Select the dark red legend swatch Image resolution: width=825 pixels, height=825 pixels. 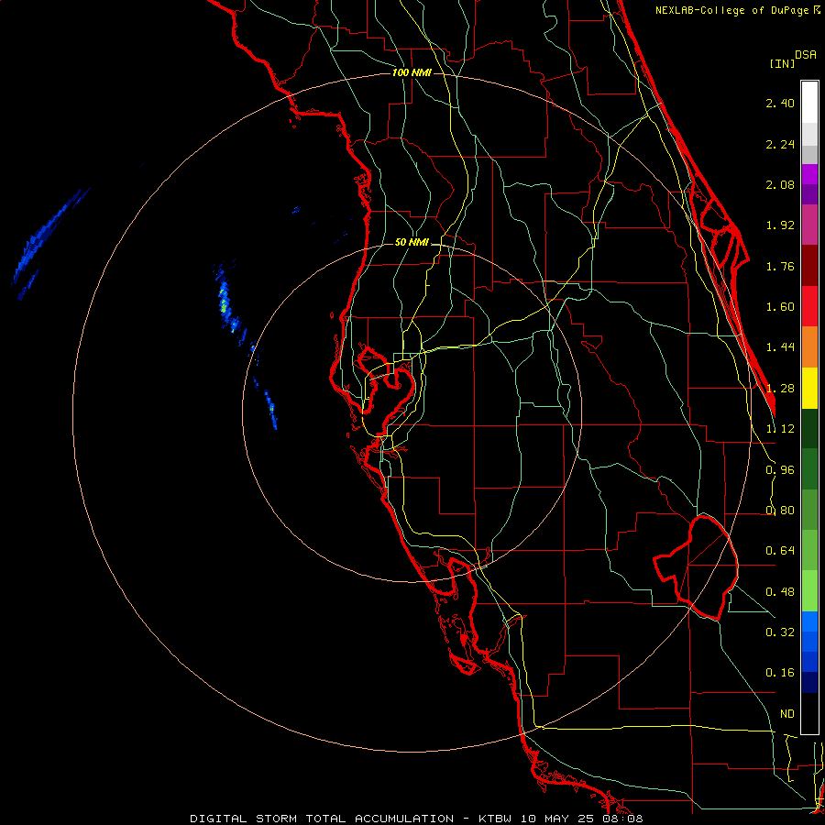[809, 266]
